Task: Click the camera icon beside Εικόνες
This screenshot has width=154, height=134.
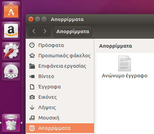Action: (32, 97)
